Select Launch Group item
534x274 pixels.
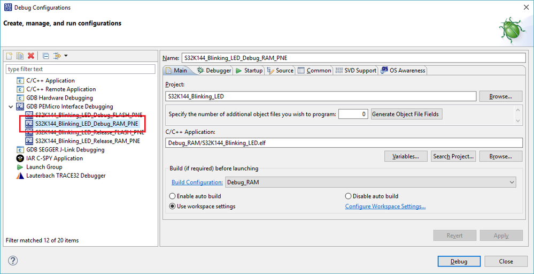44,167
